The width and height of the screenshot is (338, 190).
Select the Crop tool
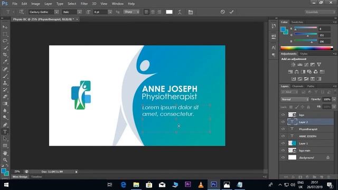[x=5, y=55]
